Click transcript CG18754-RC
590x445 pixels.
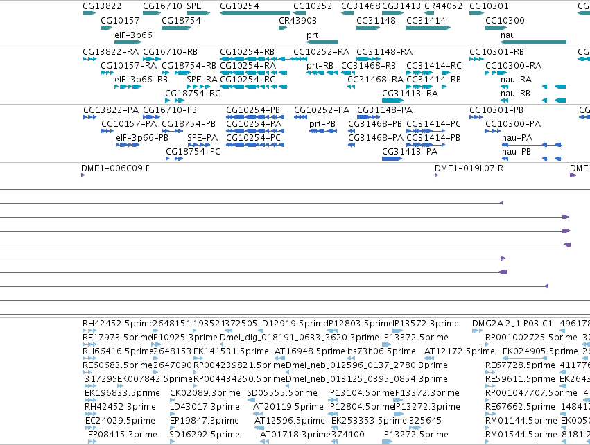(193, 94)
